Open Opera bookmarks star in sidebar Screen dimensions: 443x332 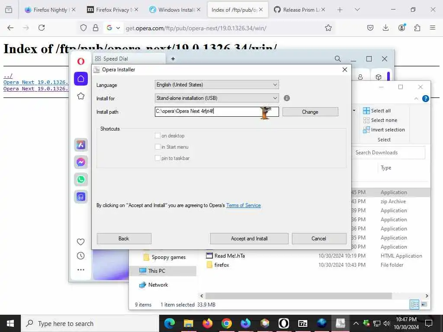pyautogui.click(x=81, y=96)
